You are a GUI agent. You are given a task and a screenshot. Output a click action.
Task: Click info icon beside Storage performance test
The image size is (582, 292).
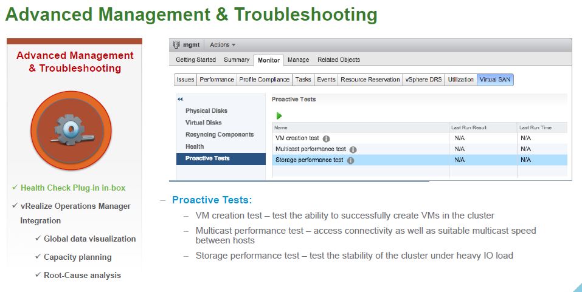pos(350,160)
